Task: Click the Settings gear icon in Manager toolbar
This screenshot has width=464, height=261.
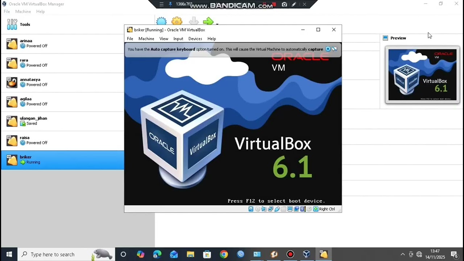Action: tap(177, 21)
